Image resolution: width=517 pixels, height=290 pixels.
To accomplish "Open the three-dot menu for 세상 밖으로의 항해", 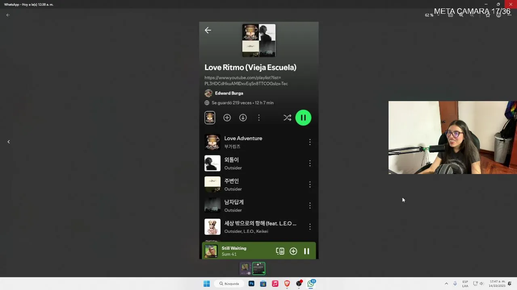I will coord(310,227).
